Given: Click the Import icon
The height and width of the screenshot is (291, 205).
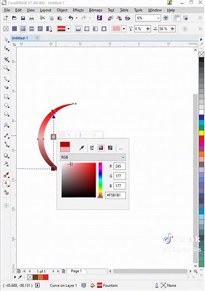Looking at the screenshot, I should click(110, 18).
